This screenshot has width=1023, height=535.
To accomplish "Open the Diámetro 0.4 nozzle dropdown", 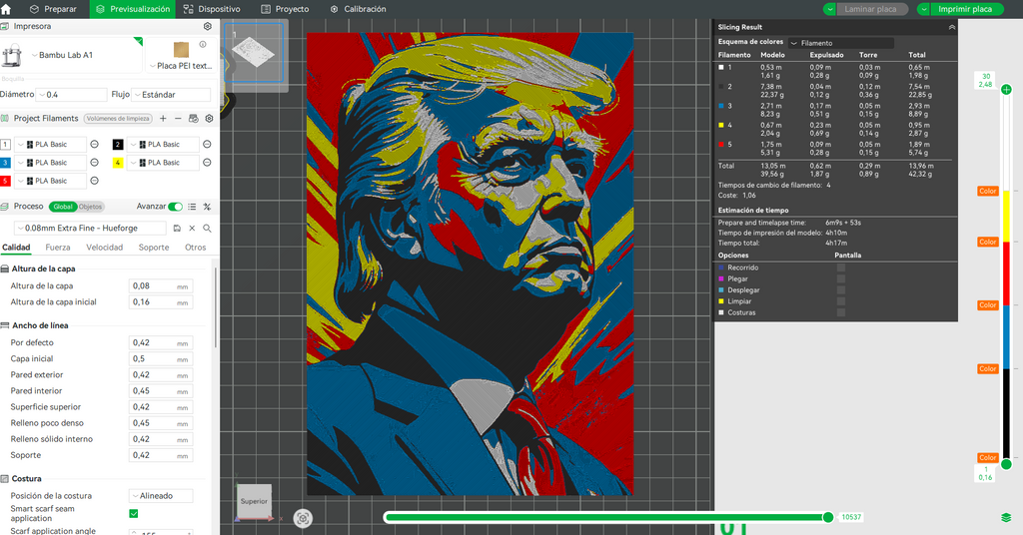I will pos(71,95).
